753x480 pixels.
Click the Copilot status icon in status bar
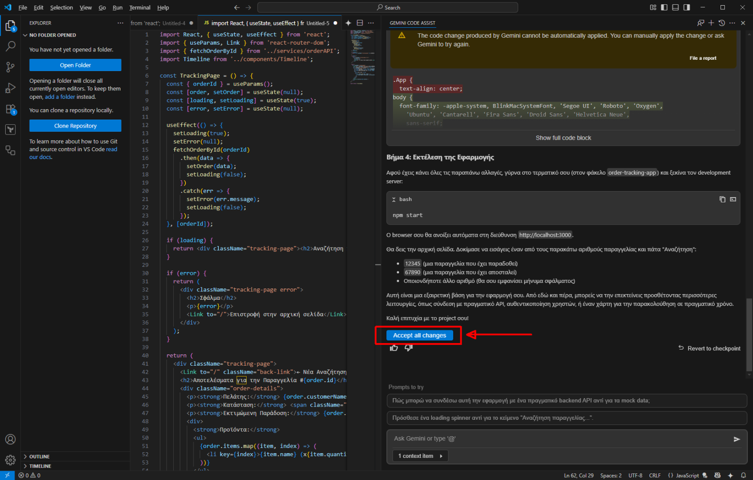point(717,475)
